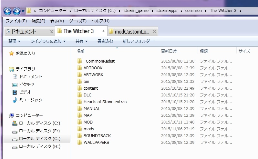Navigate to steam_game in the address bar
This screenshot has height=159, width=258.
point(136,11)
